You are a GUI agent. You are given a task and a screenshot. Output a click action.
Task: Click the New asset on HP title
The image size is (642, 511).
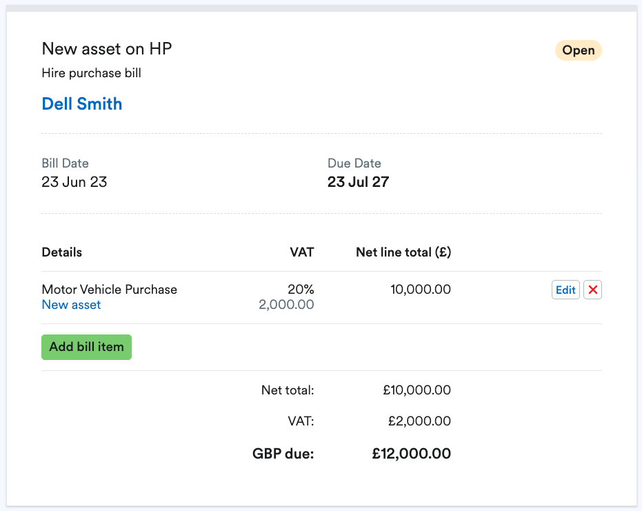[x=107, y=49]
